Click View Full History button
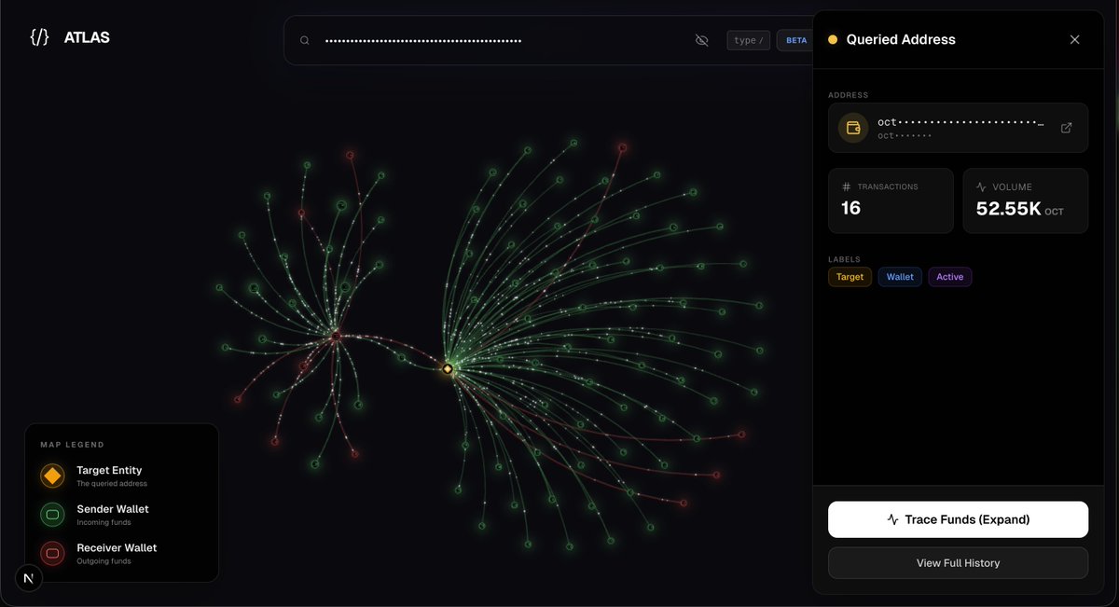1119x607 pixels. (x=958, y=563)
